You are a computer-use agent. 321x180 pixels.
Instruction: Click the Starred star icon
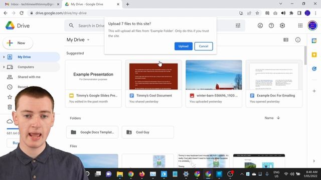10,97
